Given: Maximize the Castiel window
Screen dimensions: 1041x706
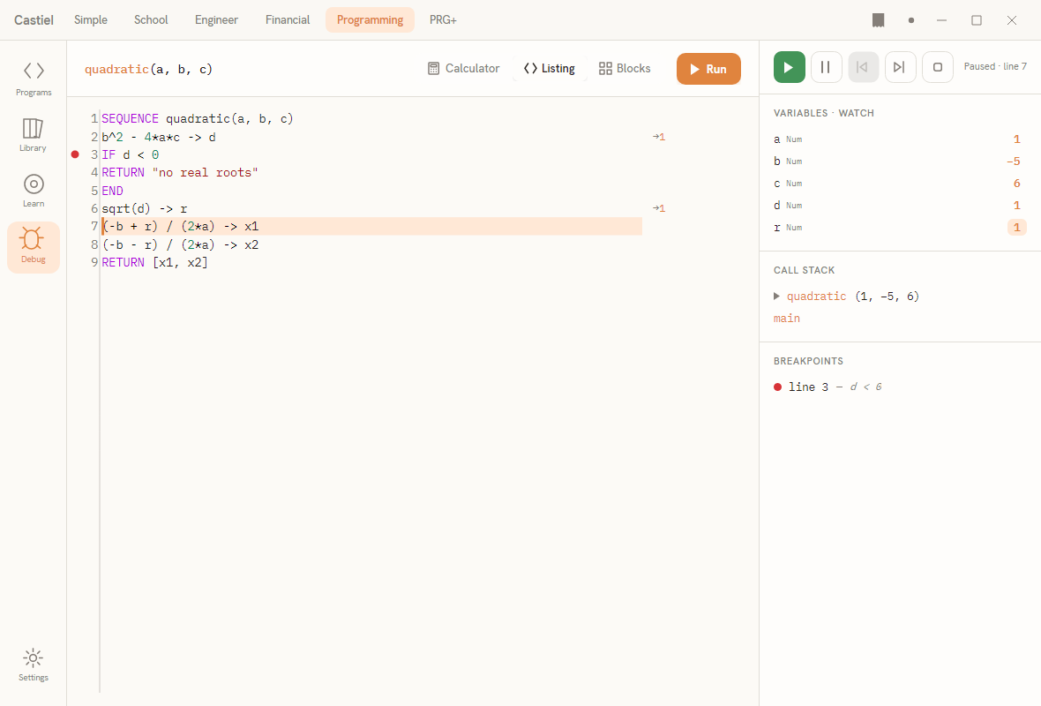Looking at the screenshot, I should (x=976, y=20).
